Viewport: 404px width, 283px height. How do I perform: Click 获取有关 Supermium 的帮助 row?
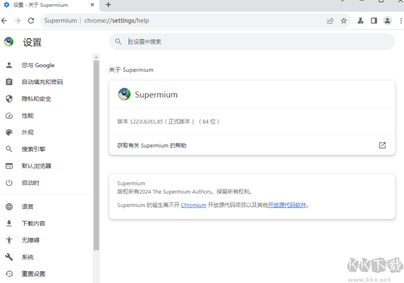tap(252, 145)
